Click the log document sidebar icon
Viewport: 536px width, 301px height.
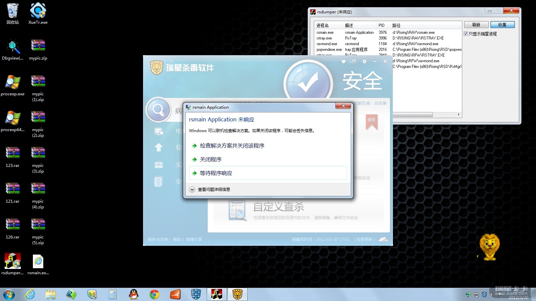[158, 182]
